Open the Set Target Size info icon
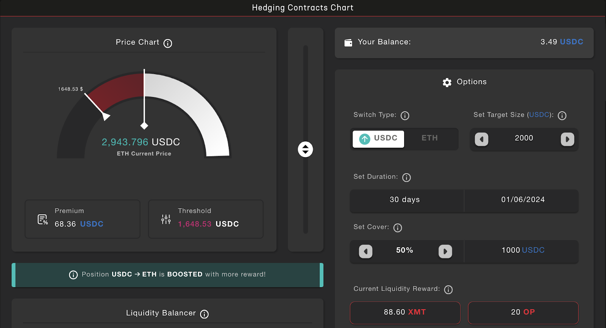606x328 pixels. [562, 116]
